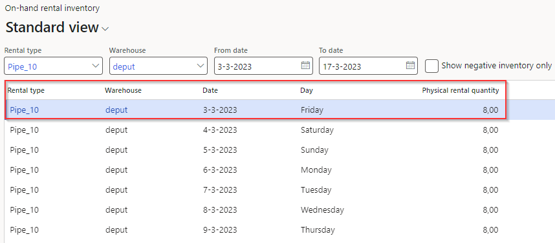Select the row for Monday
This screenshot has height=243, width=555.
pos(279,170)
